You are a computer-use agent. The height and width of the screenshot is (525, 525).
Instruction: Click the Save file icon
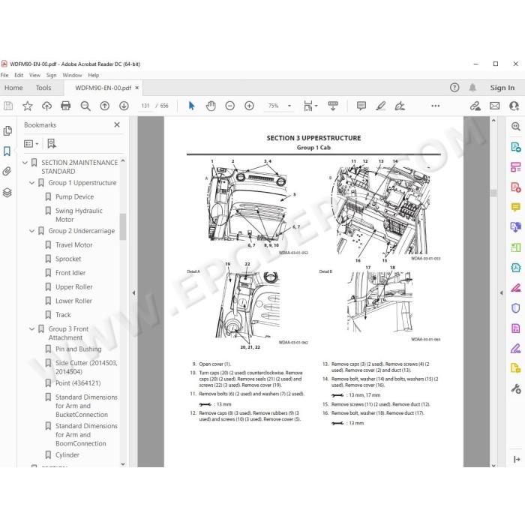(8, 106)
